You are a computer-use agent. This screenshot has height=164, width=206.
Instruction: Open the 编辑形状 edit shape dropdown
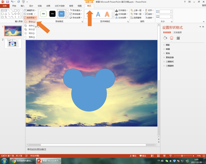30,10
